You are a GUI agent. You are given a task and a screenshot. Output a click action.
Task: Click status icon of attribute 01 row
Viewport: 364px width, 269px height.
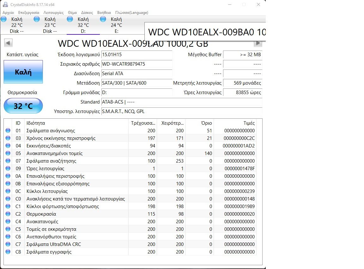(x=8, y=131)
